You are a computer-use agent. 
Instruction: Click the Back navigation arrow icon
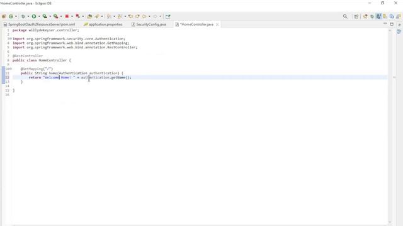tap(144, 16)
